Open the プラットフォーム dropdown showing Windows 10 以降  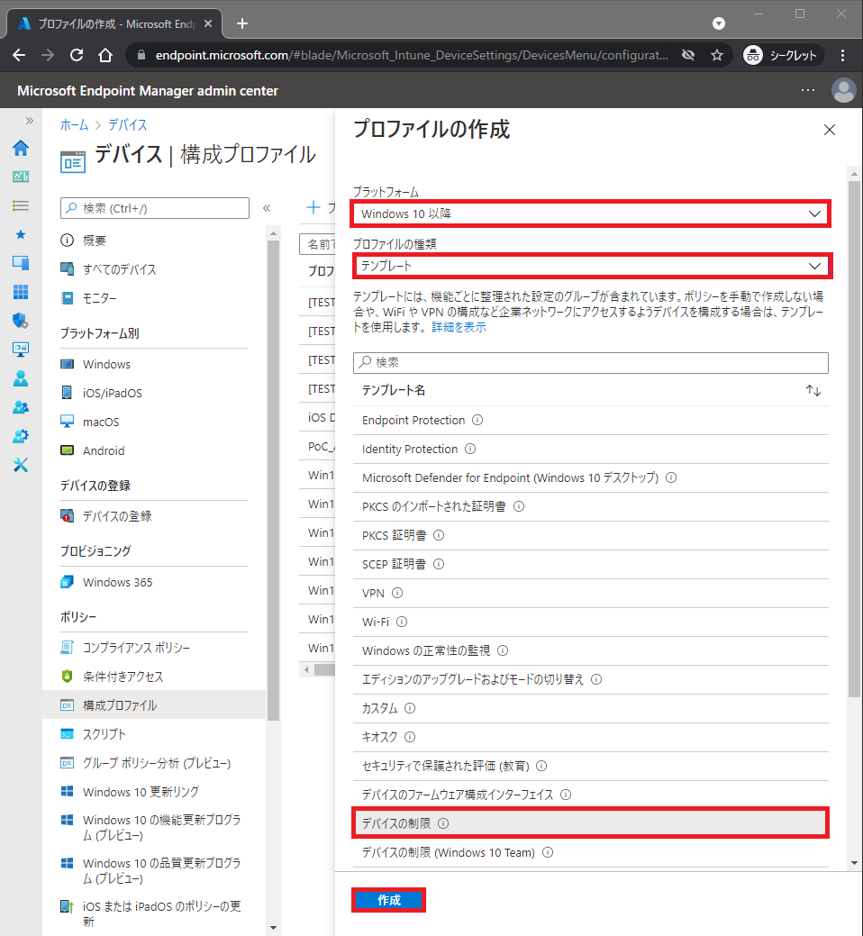tap(591, 214)
